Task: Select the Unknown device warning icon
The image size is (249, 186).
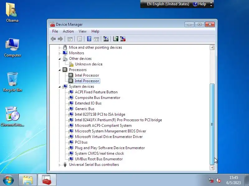Action: click(71, 64)
